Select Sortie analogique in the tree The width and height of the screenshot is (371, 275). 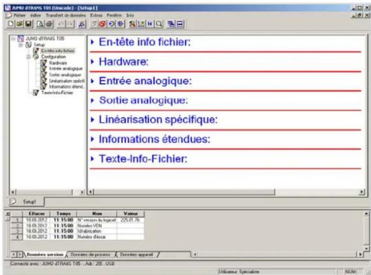pyautogui.click(x=65, y=75)
